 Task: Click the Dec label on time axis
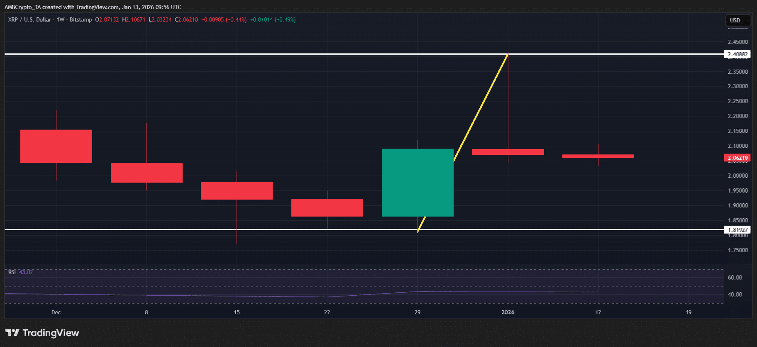(x=56, y=312)
